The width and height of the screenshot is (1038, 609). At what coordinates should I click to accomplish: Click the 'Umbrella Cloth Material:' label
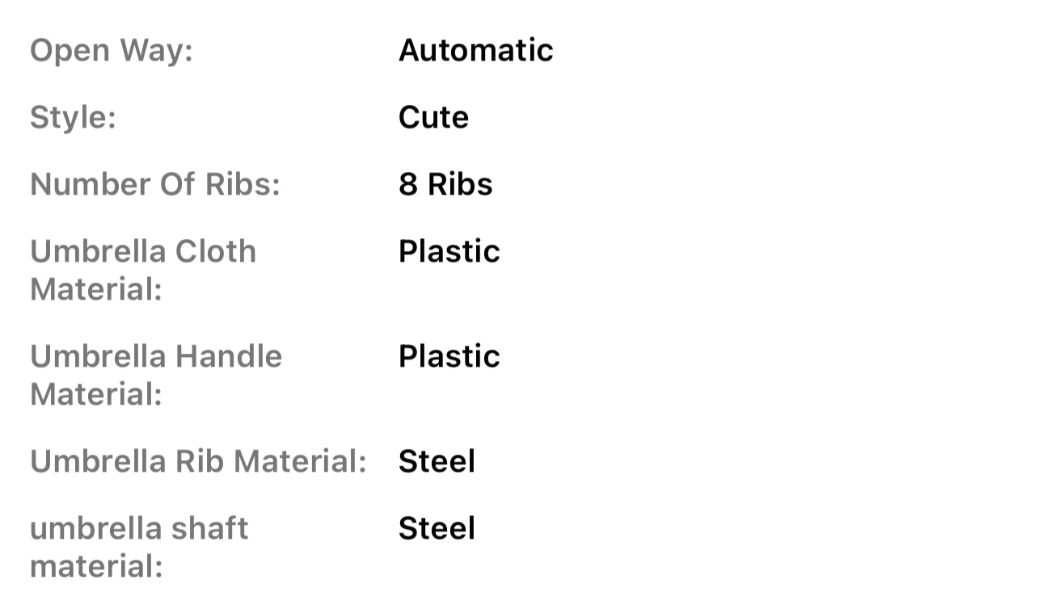coord(142,270)
